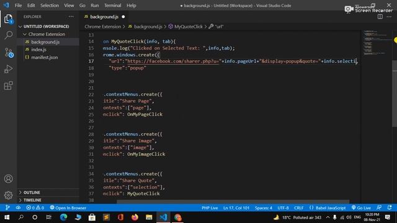The height and width of the screenshot is (223, 397).
Task: Open Windows notification center icon
Action: [388, 217]
